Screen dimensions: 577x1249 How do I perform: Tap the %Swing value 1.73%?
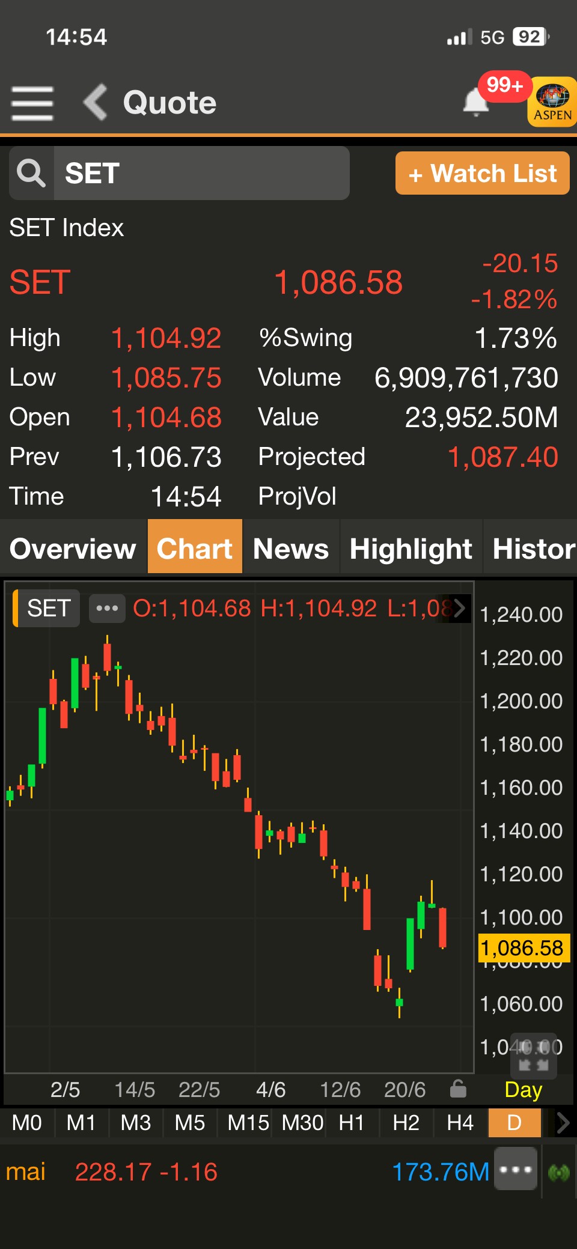(x=516, y=338)
